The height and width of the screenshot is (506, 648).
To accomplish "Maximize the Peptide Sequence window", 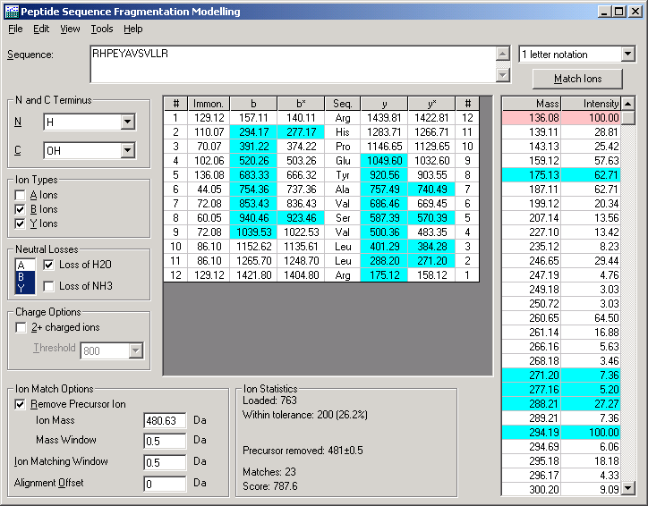I will click(618, 12).
